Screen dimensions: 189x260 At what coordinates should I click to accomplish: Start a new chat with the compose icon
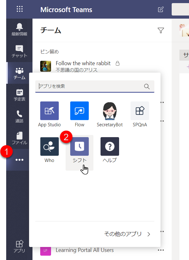tap(161, 9)
